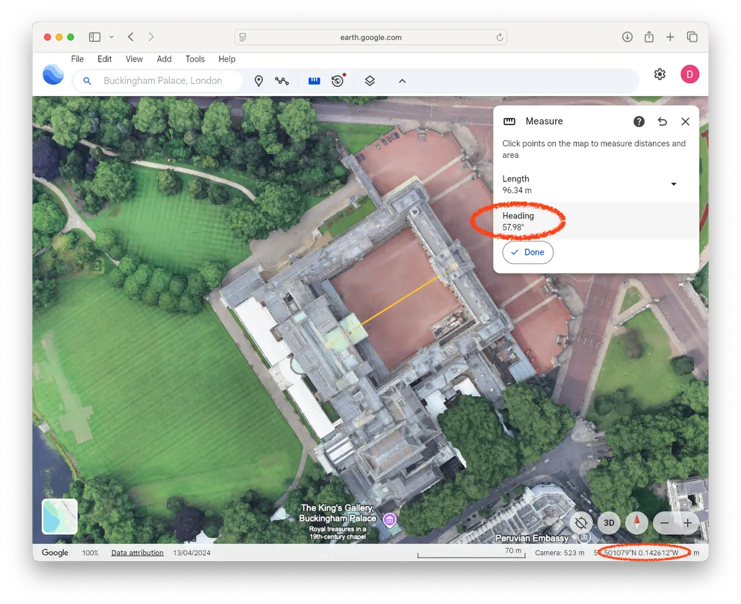Collapse the Earth toolbar with the chevron
Screen dimensions: 741x604
coord(402,81)
